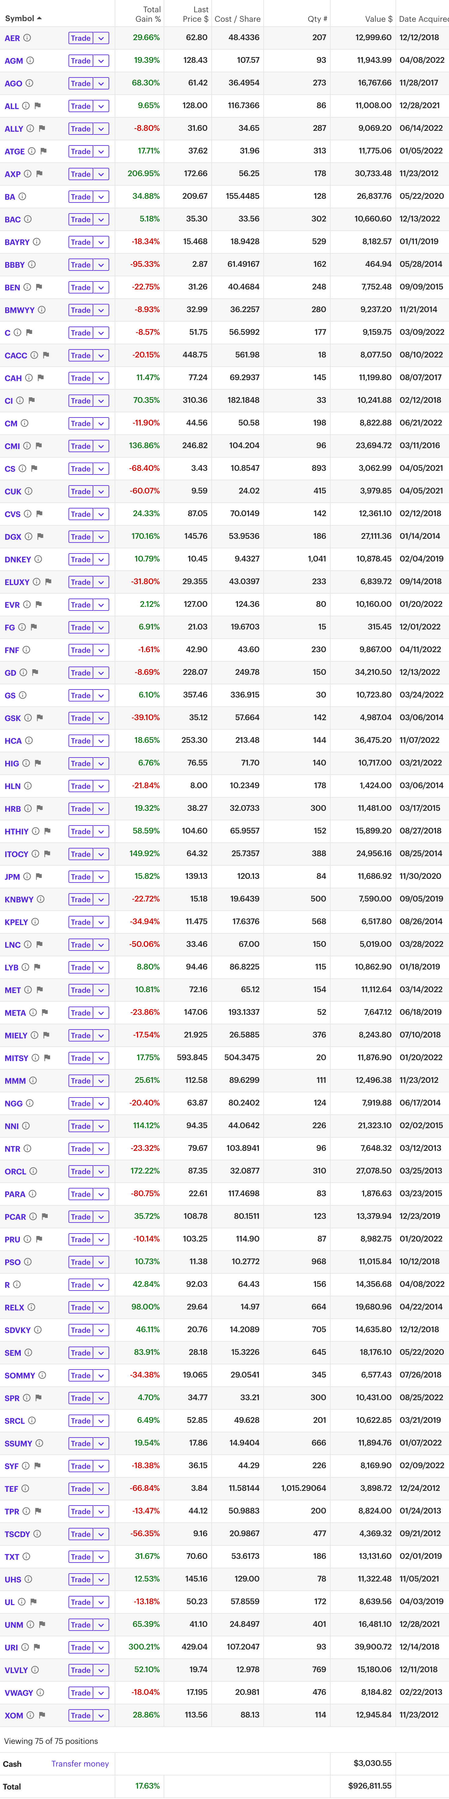The image size is (449, 1799).
Task: Expand the Trade dropdown arrow for CVS
Action: point(101,514)
